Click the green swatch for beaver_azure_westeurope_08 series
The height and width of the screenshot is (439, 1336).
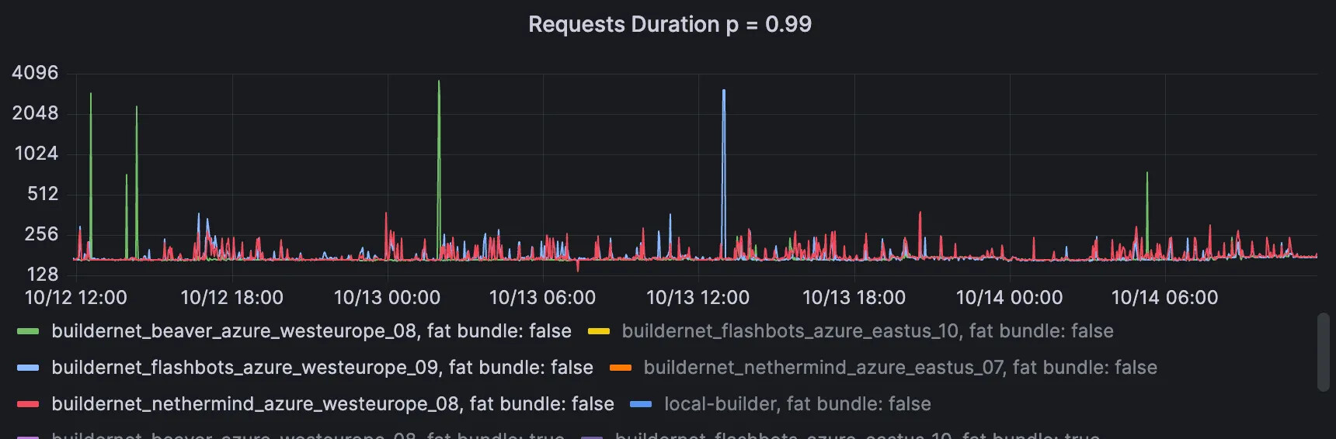(x=28, y=331)
